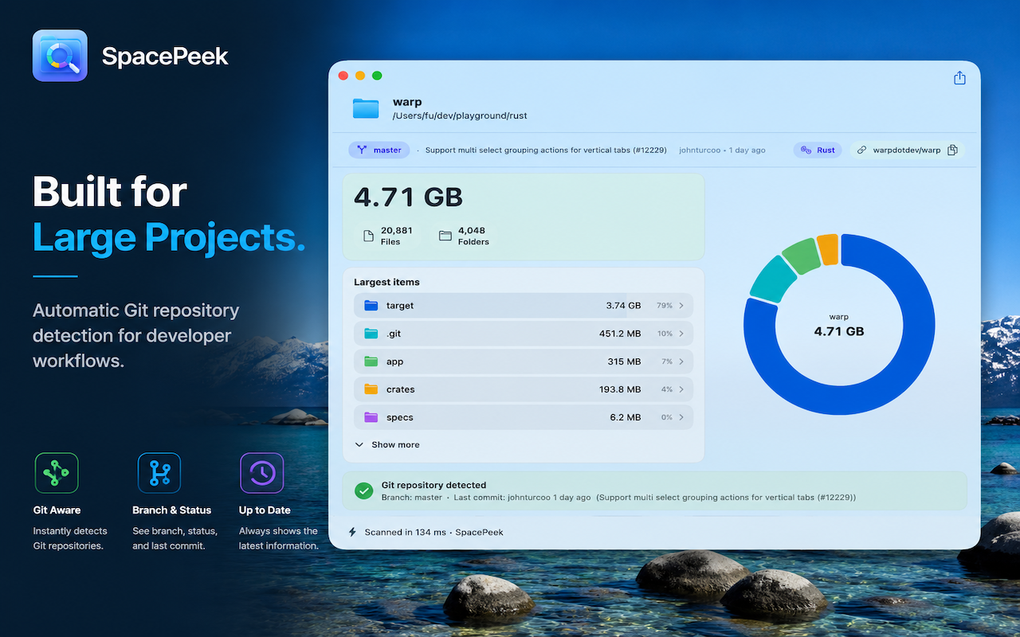Expand the specs row chevron
1020x637 pixels.
point(681,417)
